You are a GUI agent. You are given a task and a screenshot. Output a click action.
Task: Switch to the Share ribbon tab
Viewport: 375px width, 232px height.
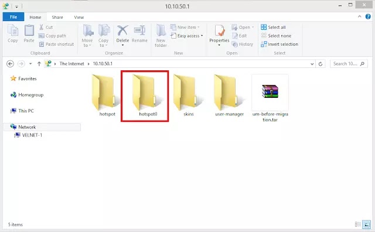[x=57, y=17]
